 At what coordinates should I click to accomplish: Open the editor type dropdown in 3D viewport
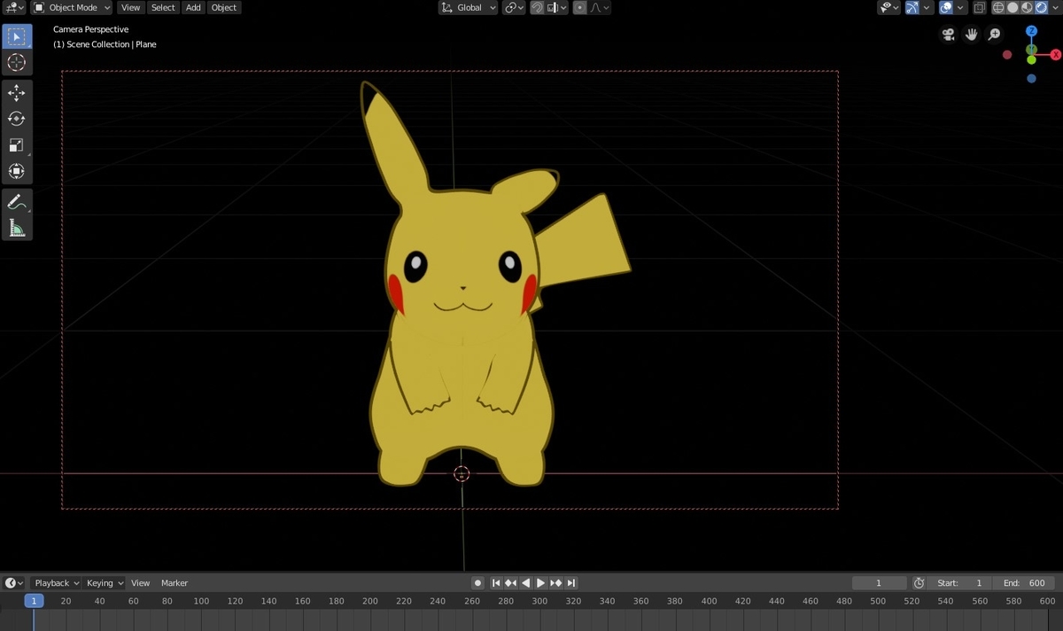pos(14,7)
